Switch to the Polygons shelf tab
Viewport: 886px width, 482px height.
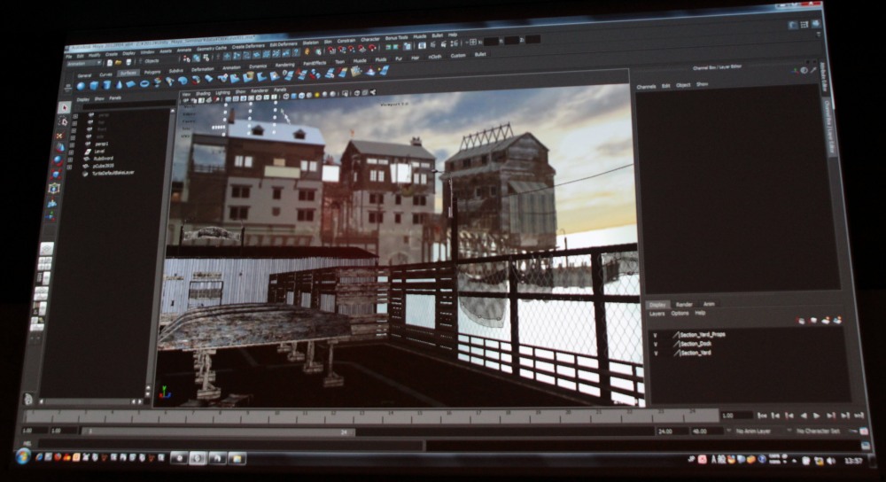[x=152, y=72]
